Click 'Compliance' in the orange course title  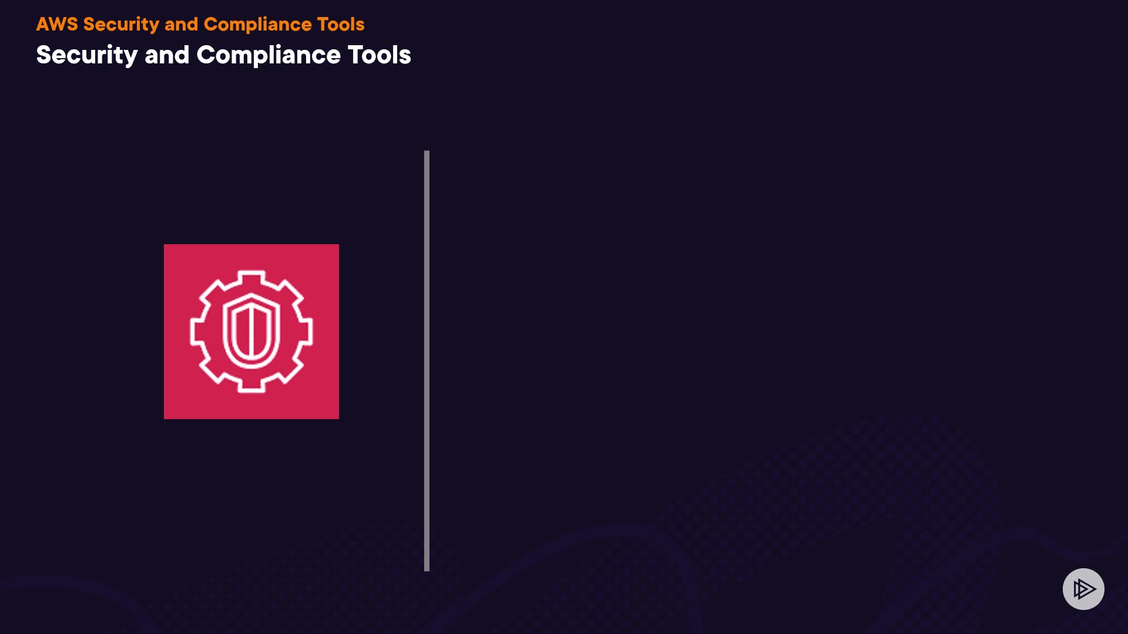pos(257,24)
